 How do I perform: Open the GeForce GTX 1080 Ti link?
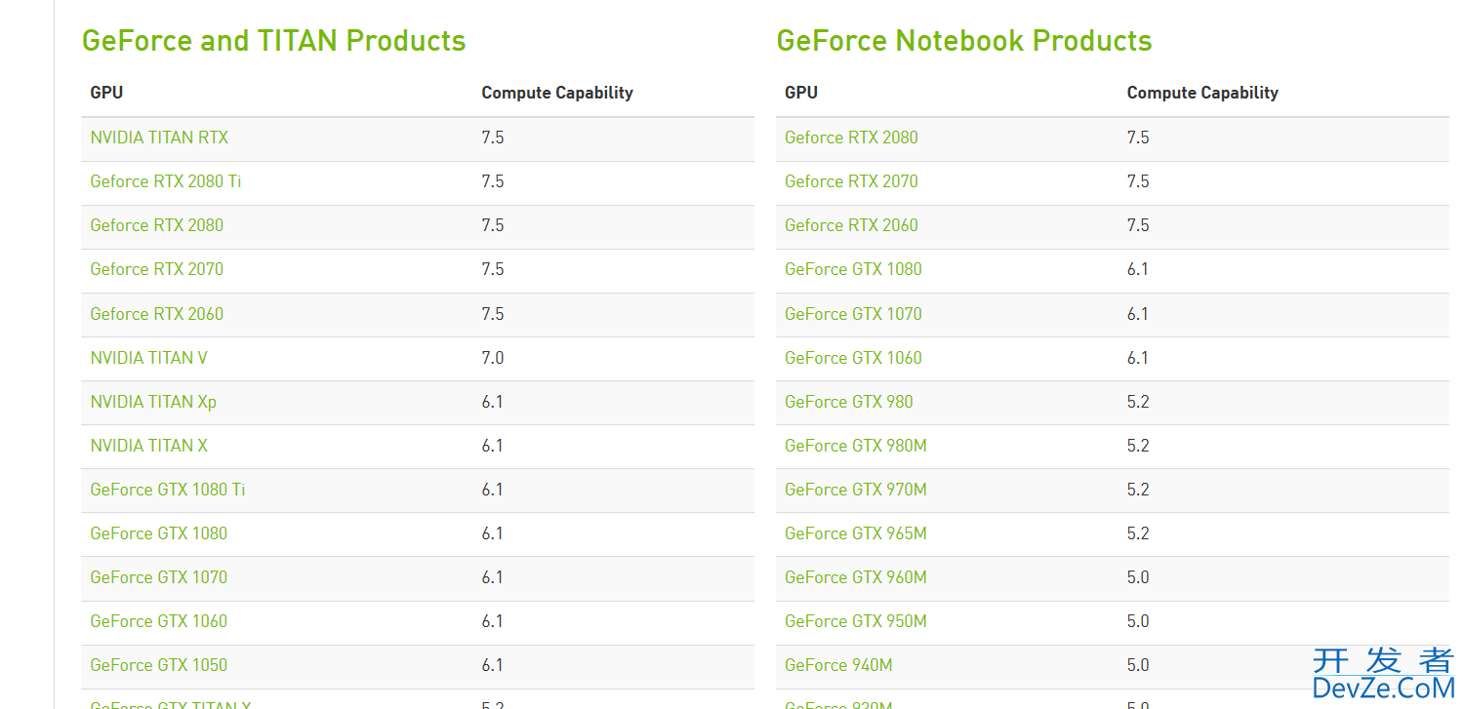click(168, 490)
